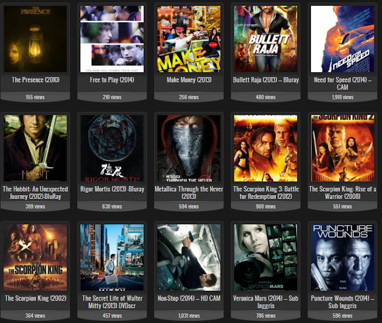Click title Scorpion King: Rise of a Warrior
This screenshot has width=382, height=323.
pyautogui.click(x=342, y=193)
